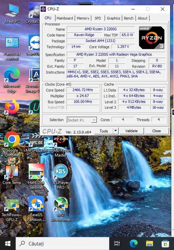The height and width of the screenshot is (250, 174).
Task: Click the AMD Ryzen 3 logo
Action: [151, 38]
